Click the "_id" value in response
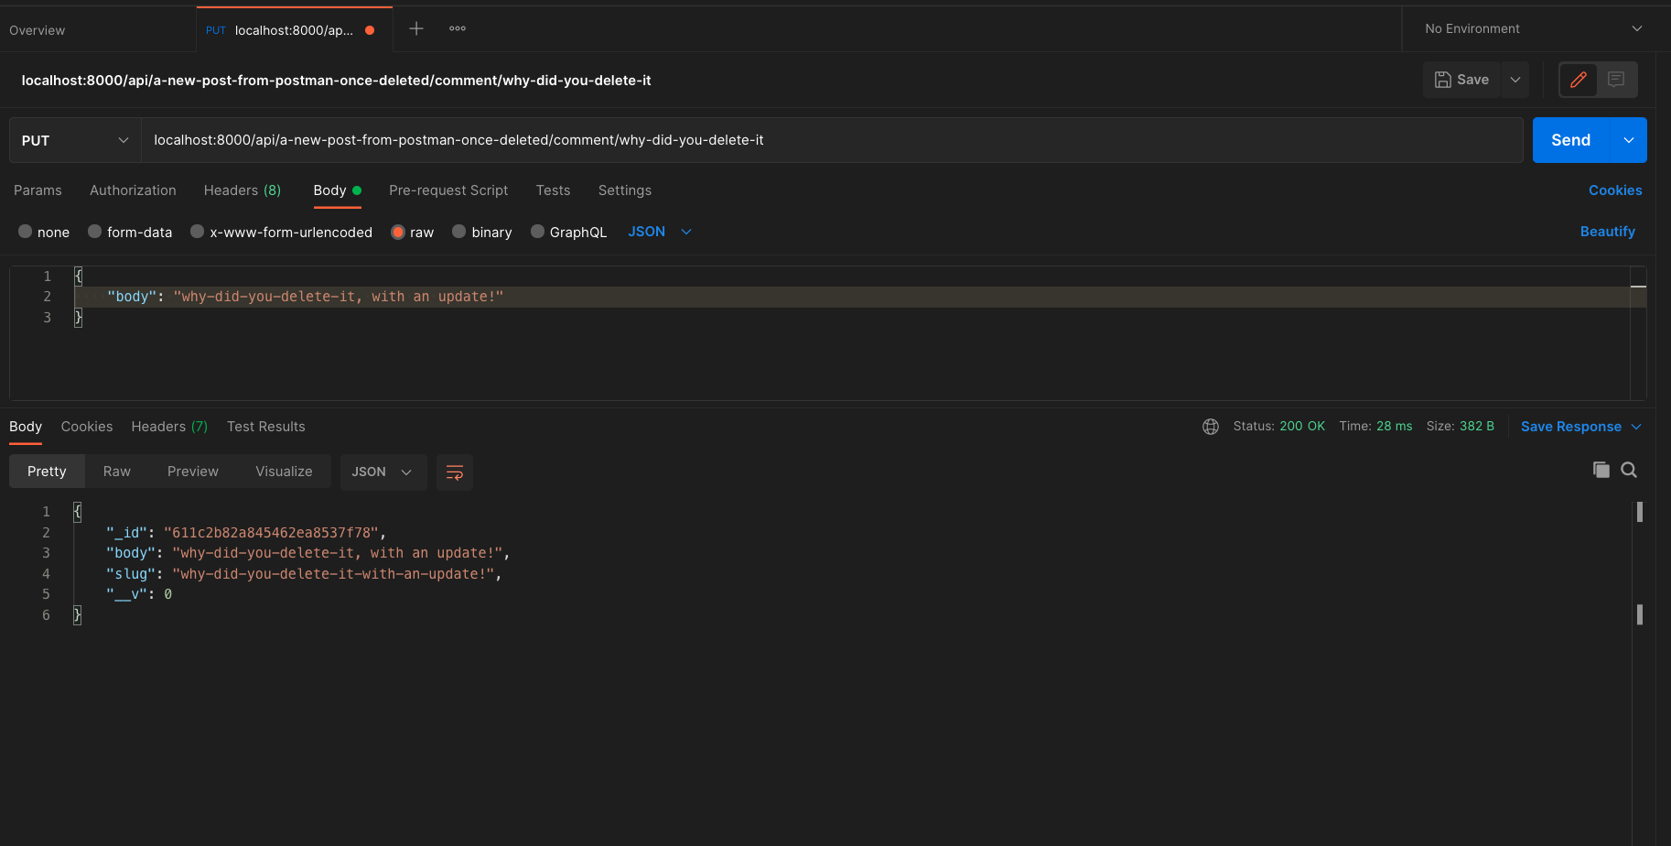The image size is (1671, 846). (271, 533)
